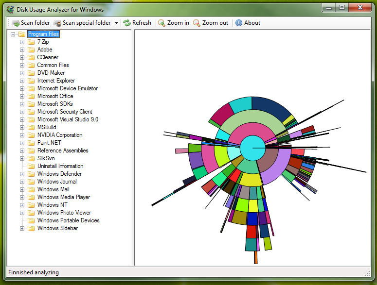The image size is (377, 285).
Task: Expand the Microsoft SDKs node
Action: click(x=22, y=104)
